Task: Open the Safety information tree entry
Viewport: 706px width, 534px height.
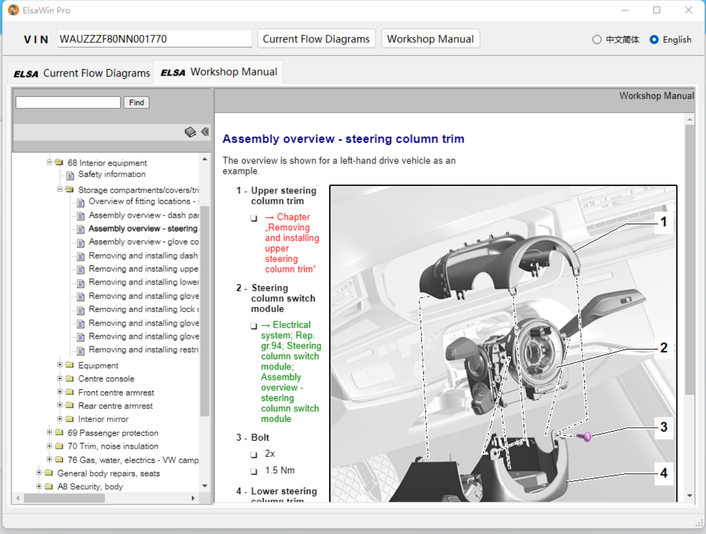Action: coord(112,174)
